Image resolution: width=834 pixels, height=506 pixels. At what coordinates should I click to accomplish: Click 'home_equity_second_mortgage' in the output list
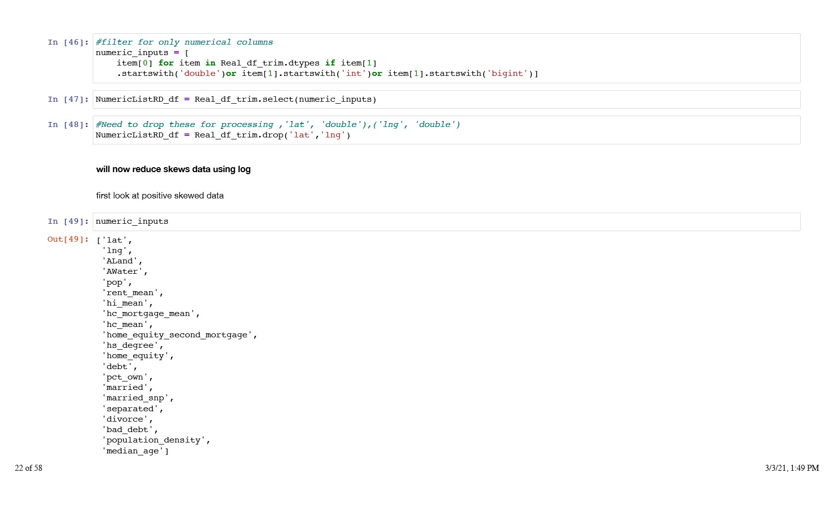pos(177,335)
